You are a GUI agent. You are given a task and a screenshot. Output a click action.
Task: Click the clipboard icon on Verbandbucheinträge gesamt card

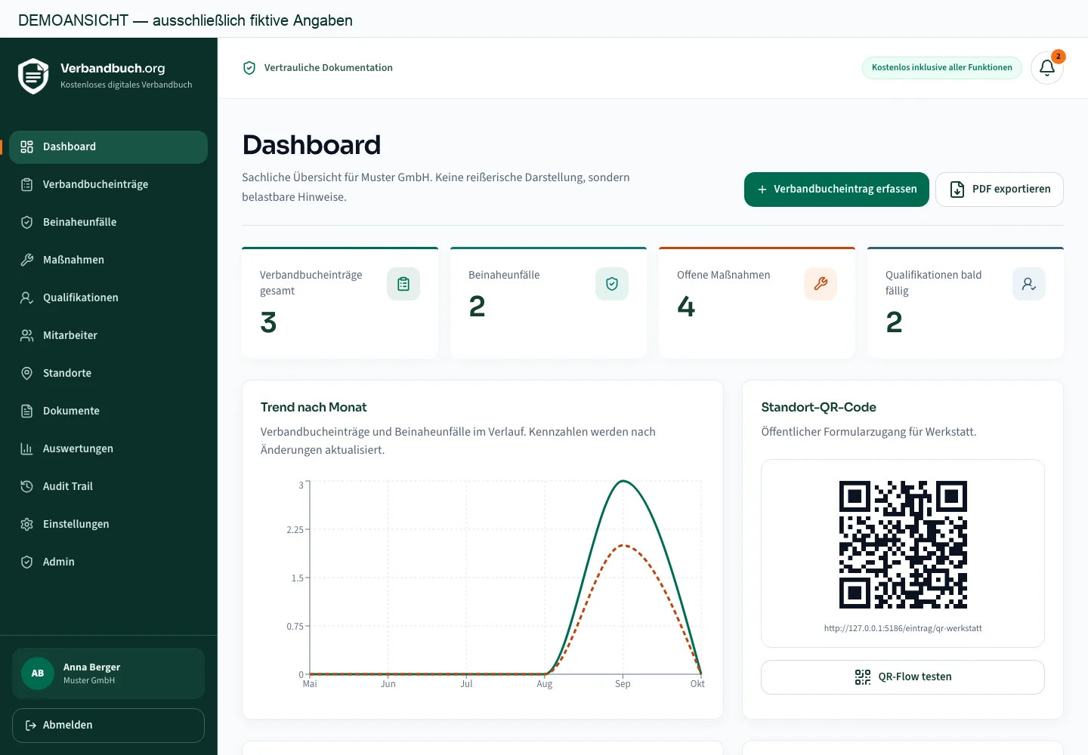403,284
